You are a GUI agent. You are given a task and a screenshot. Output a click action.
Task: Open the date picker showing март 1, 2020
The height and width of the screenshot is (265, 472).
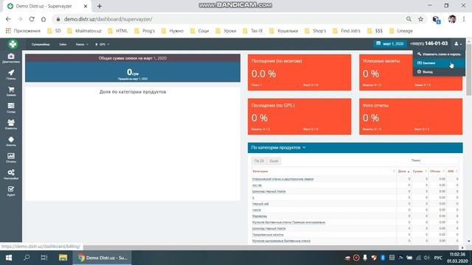pos(390,43)
